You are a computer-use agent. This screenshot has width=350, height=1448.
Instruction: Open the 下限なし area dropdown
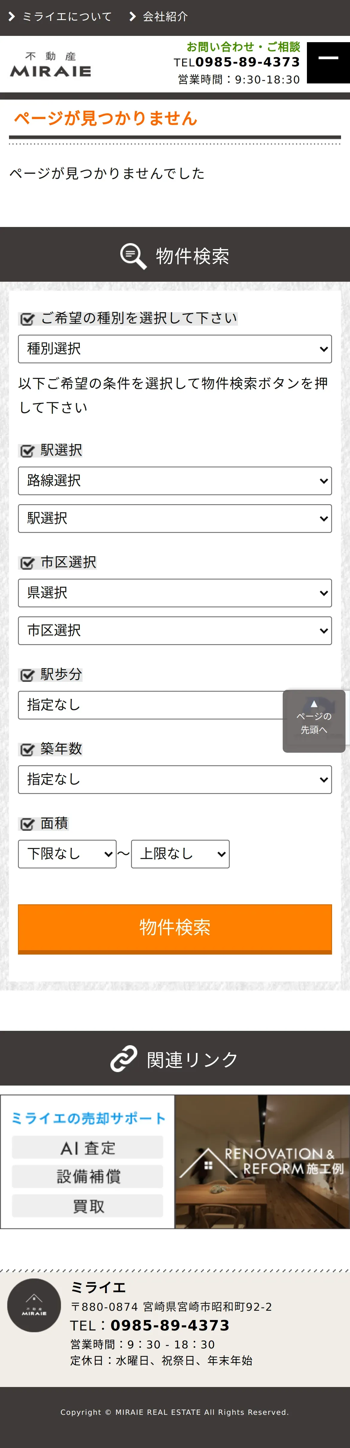pos(67,854)
